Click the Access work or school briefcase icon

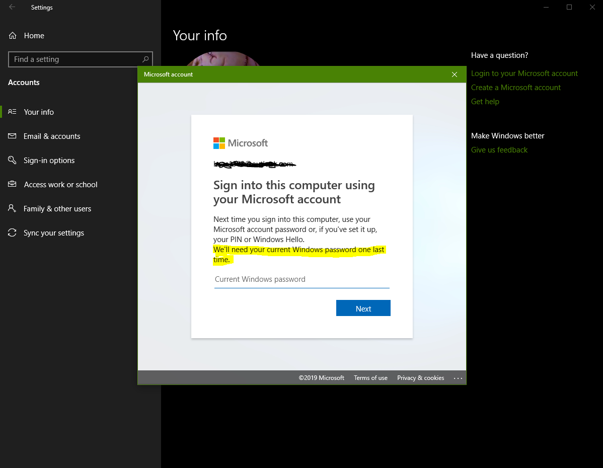(12, 184)
